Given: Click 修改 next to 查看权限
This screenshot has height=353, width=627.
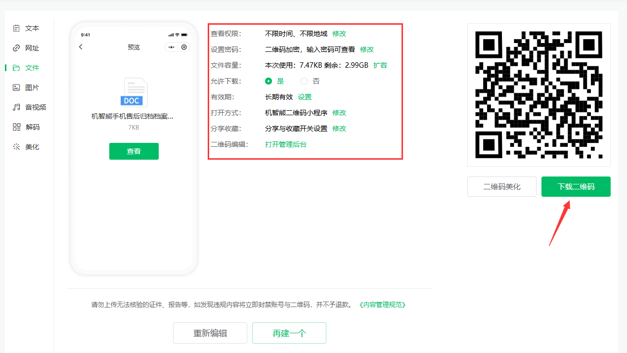Looking at the screenshot, I should tap(339, 34).
